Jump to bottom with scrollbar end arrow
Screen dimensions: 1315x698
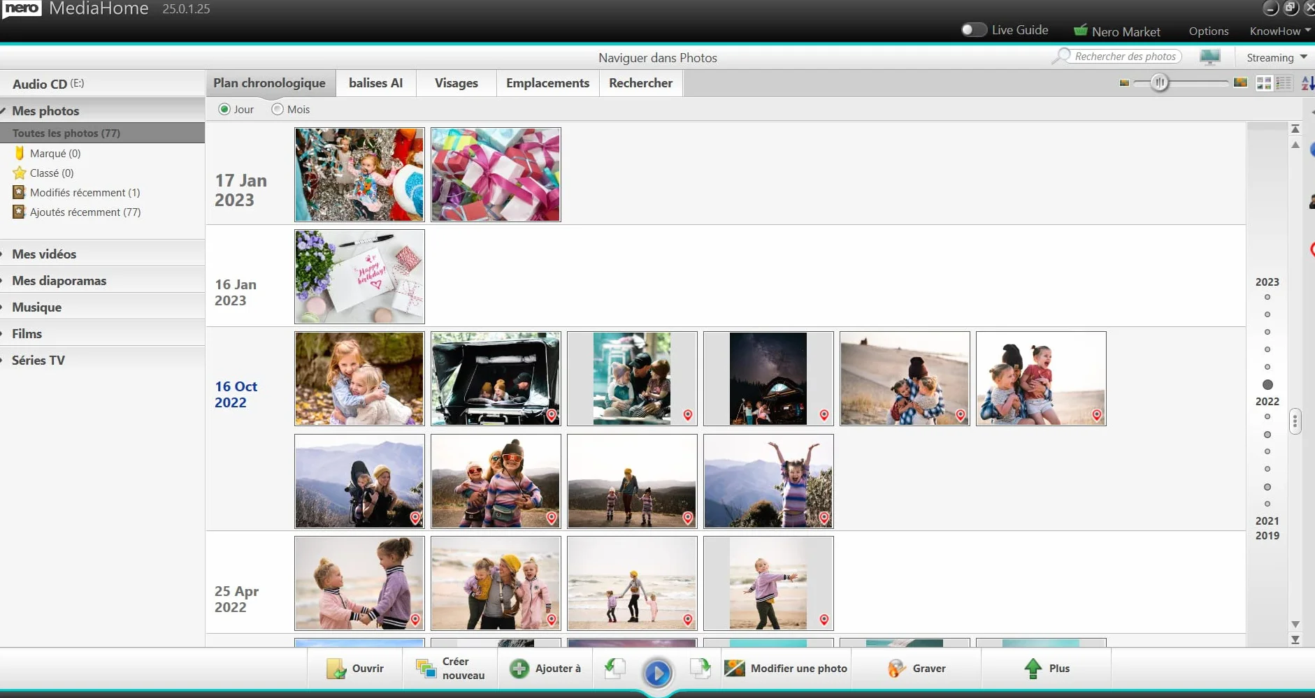[1295, 639]
